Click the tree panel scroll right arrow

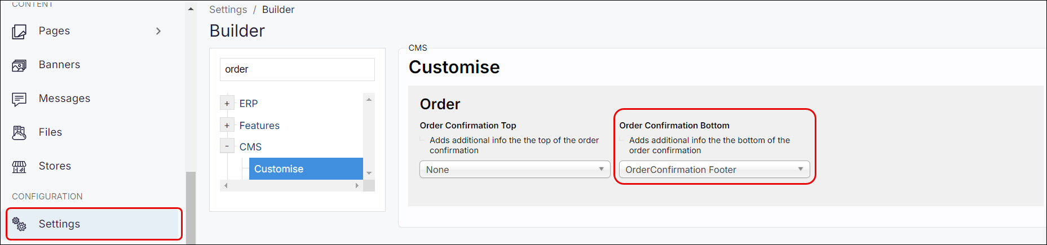pos(357,185)
